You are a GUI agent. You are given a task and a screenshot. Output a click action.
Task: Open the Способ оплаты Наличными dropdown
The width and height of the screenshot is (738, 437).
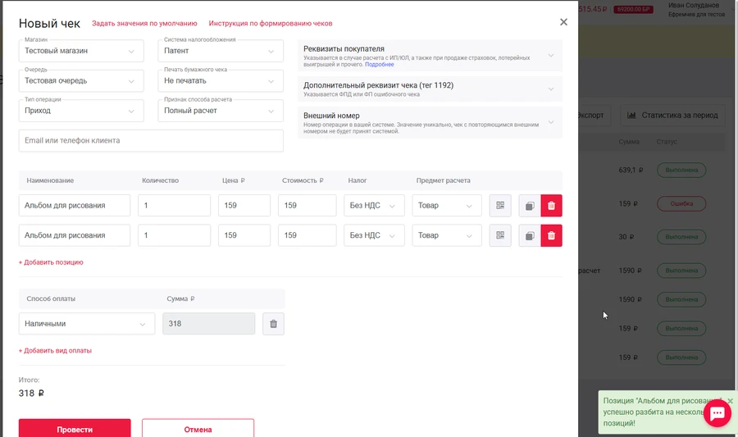[x=86, y=324]
